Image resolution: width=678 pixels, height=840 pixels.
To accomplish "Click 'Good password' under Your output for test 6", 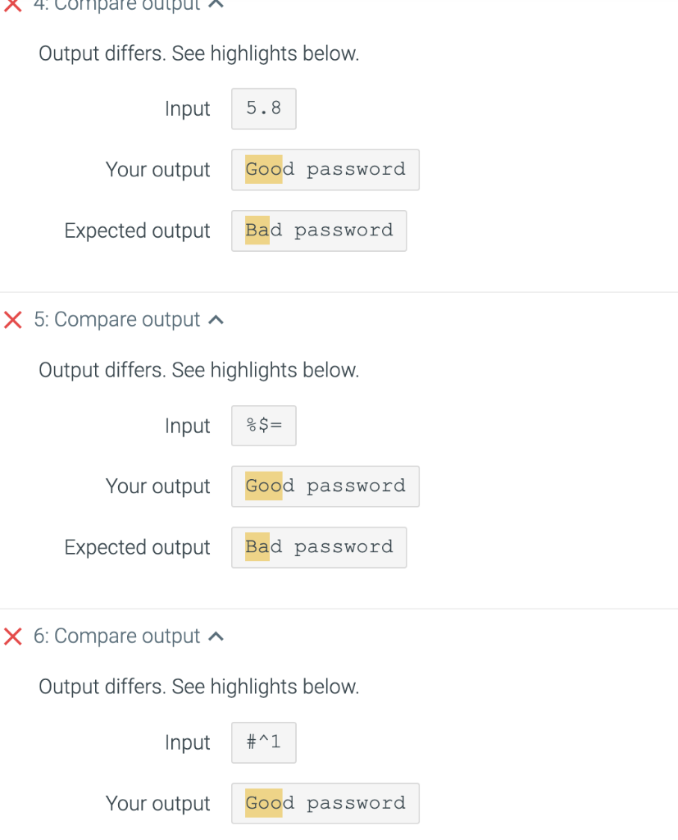I will pyautogui.click(x=325, y=803).
